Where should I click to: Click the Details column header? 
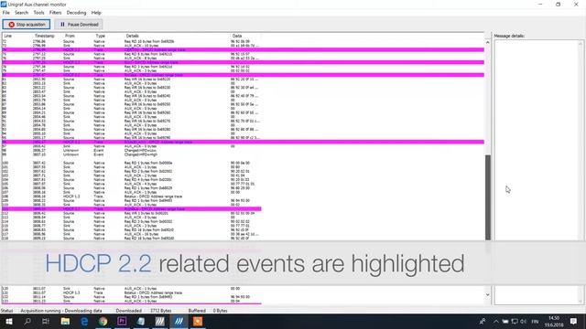[132, 36]
